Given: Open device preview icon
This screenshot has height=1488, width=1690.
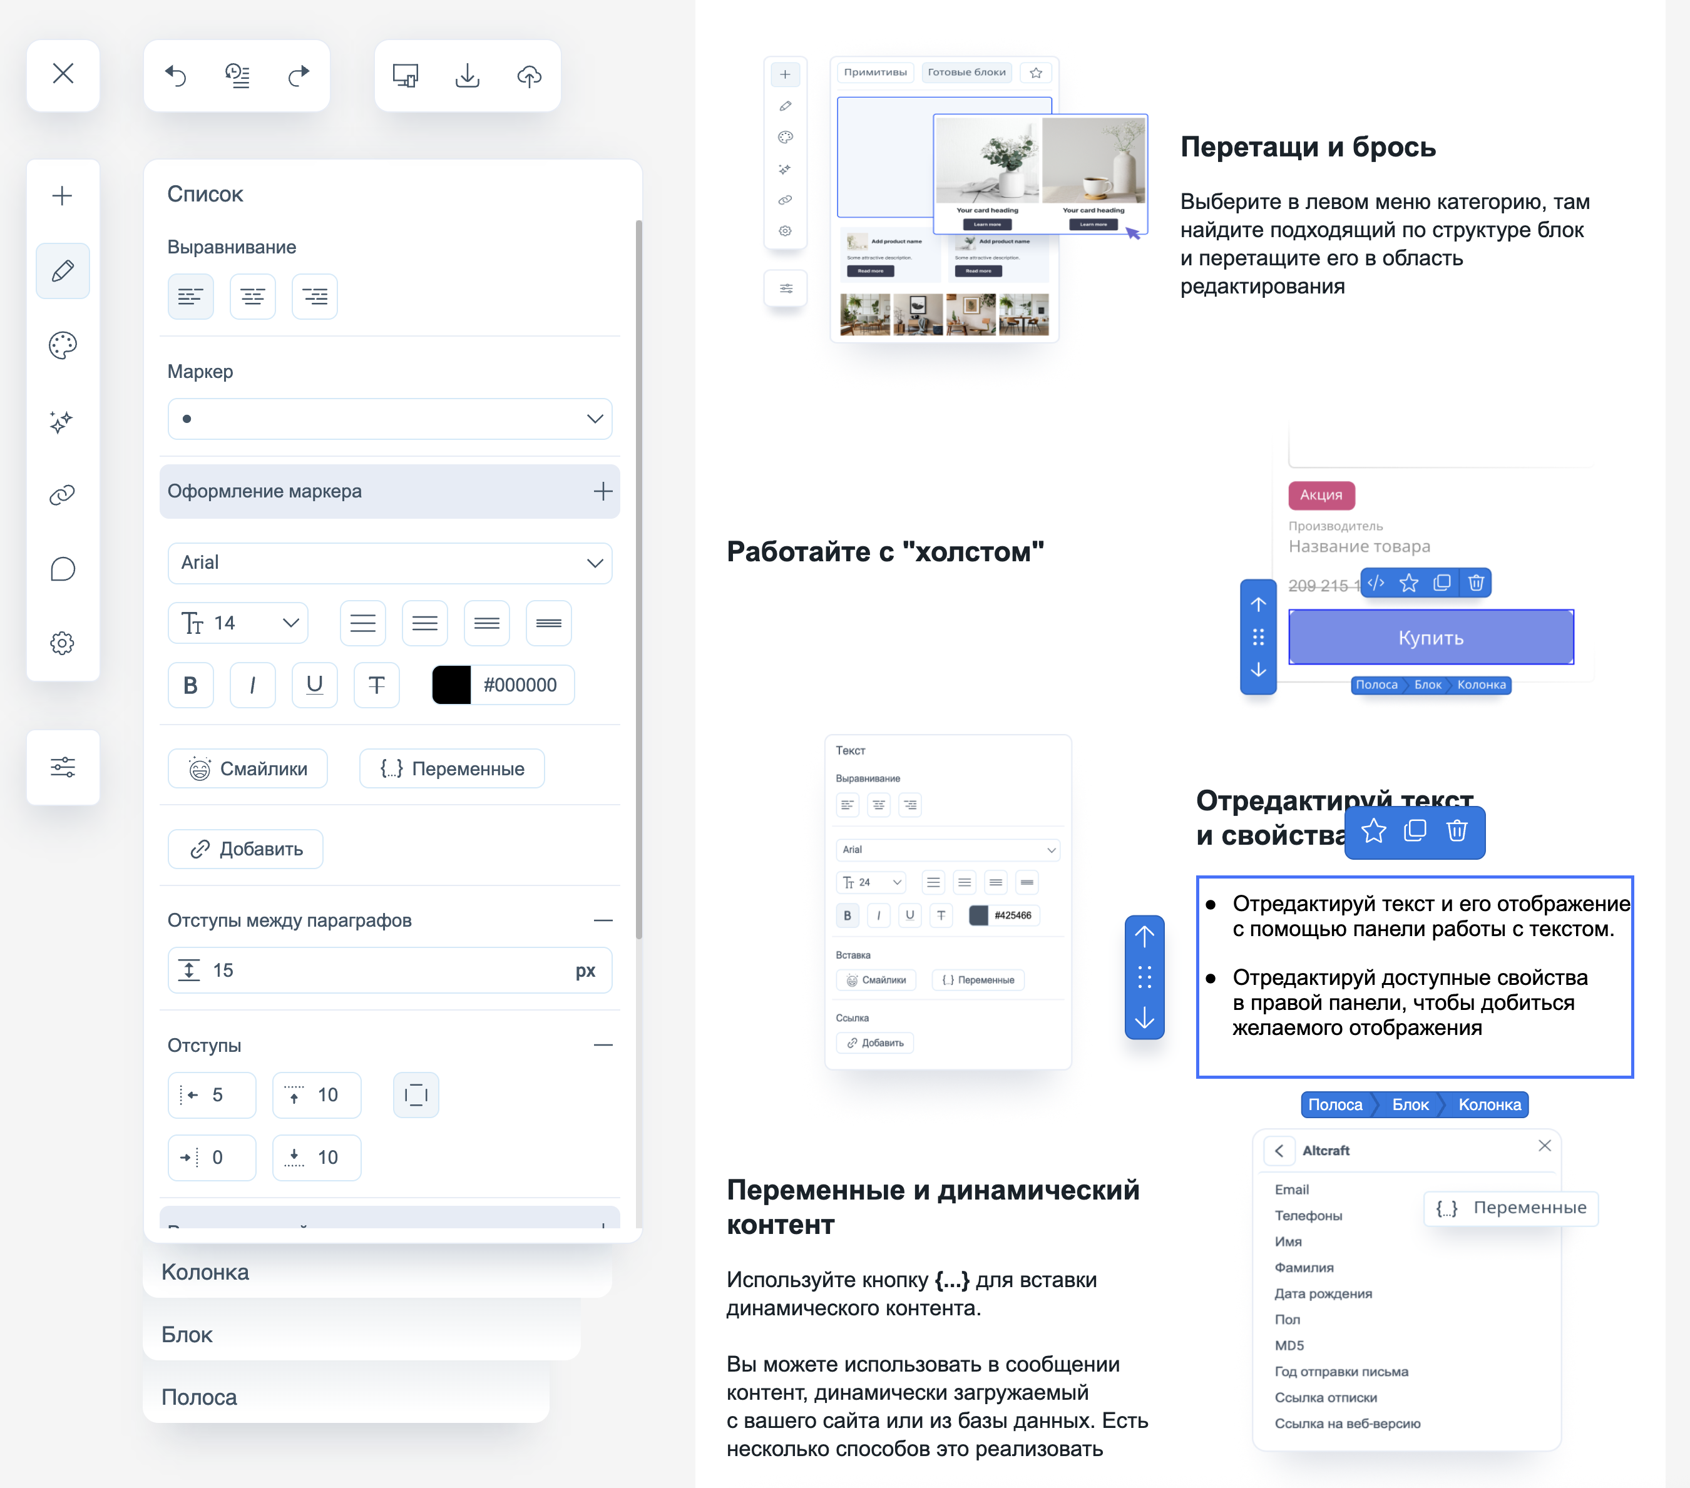Looking at the screenshot, I should [x=405, y=75].
